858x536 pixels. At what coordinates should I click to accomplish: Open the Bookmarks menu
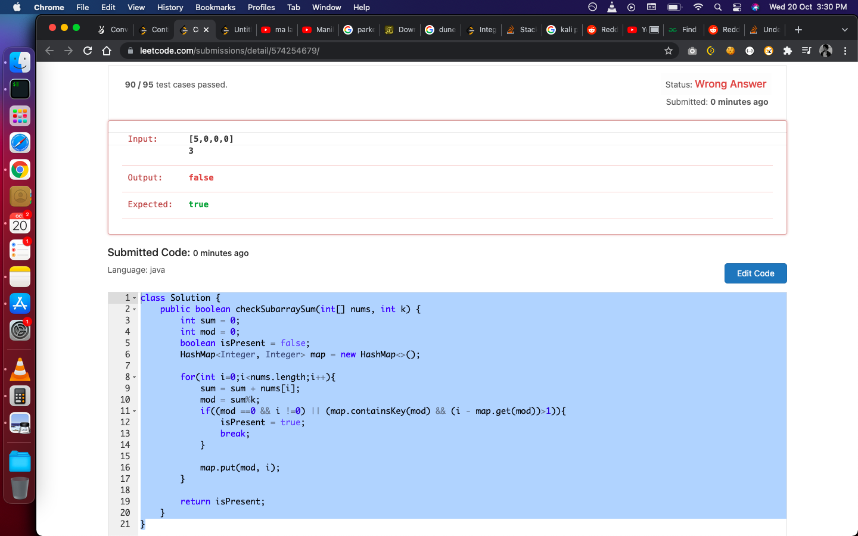[215, 7]
